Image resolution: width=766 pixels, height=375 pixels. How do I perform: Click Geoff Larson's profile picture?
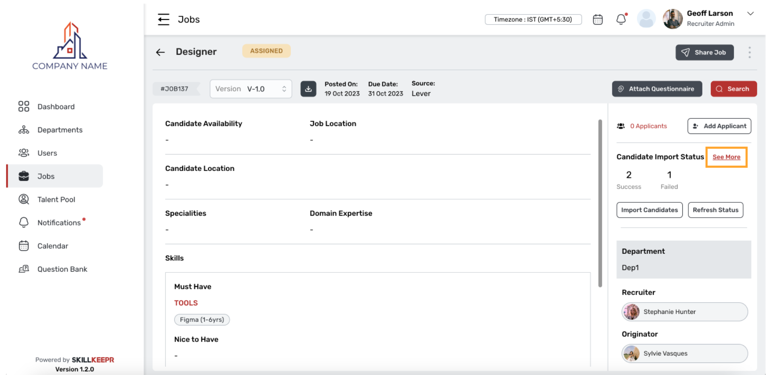click(672, 19)
